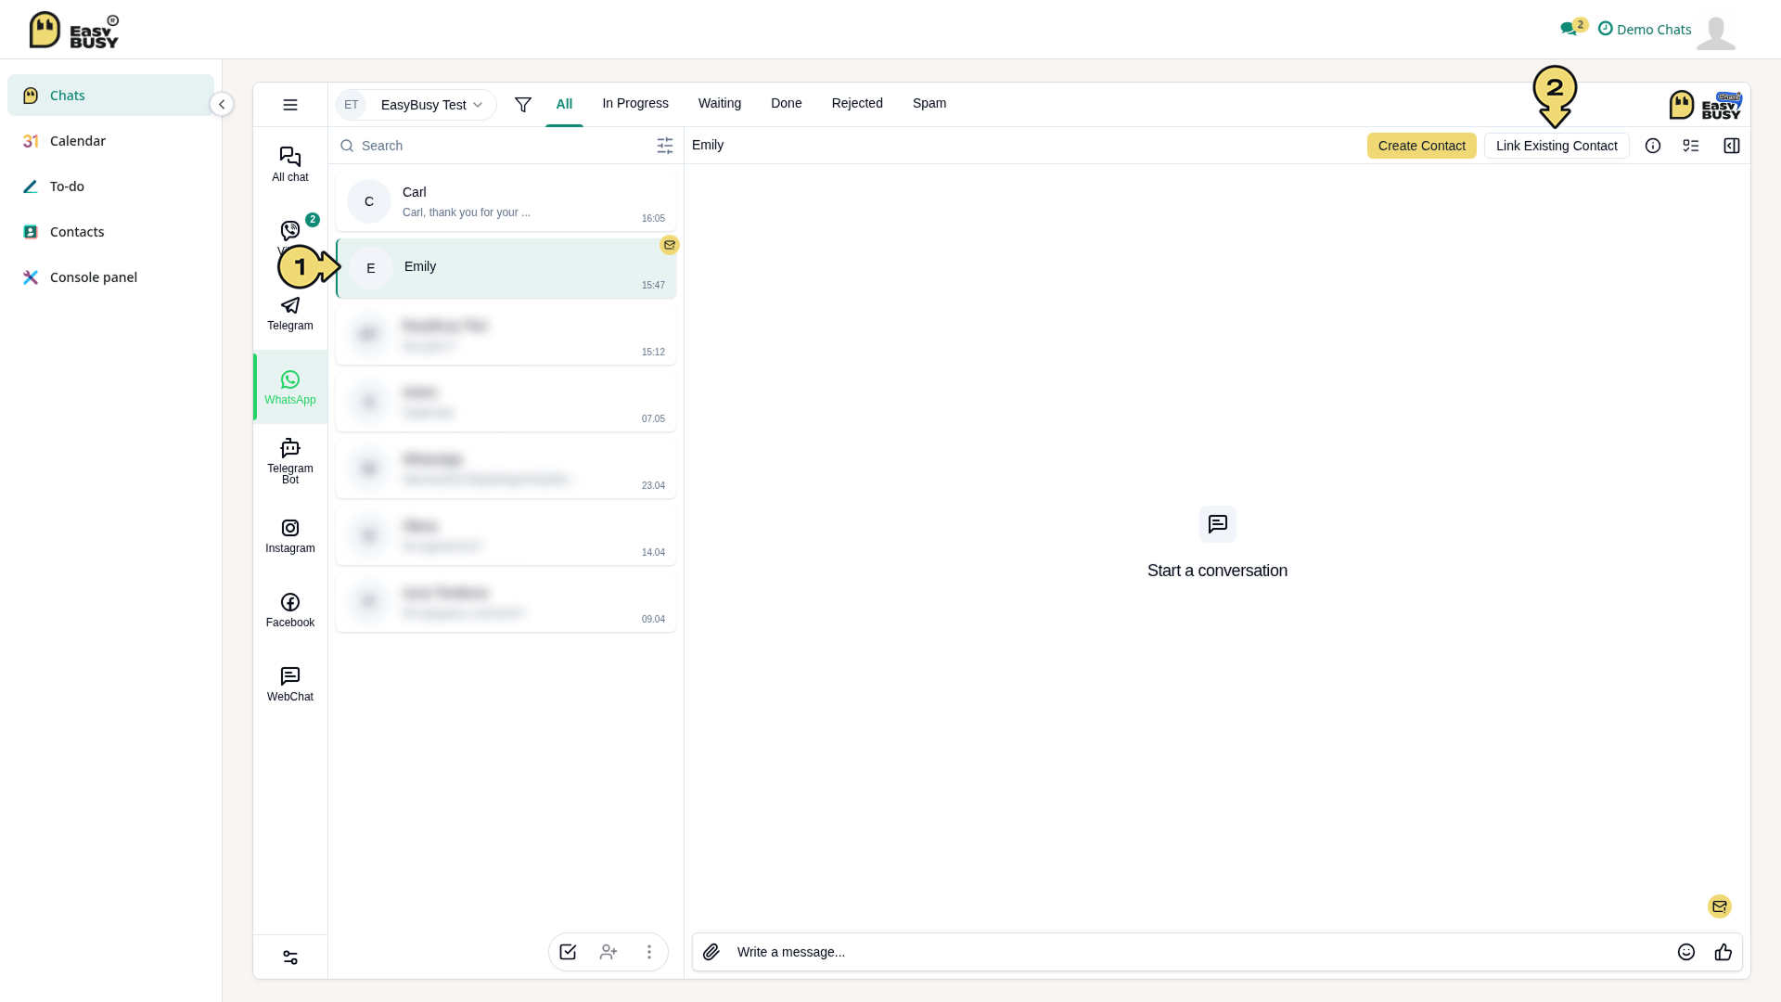Open the Facebook channel
1781x1002 pixels.
289,610
